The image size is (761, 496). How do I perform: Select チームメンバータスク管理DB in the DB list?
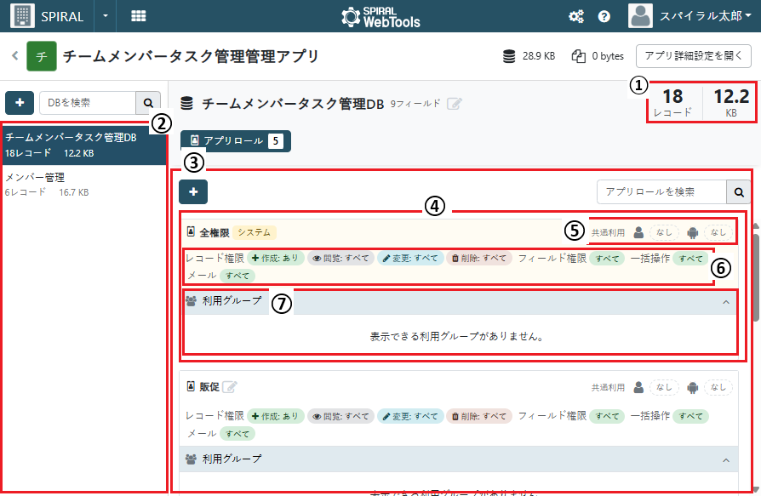click(83, 145)
